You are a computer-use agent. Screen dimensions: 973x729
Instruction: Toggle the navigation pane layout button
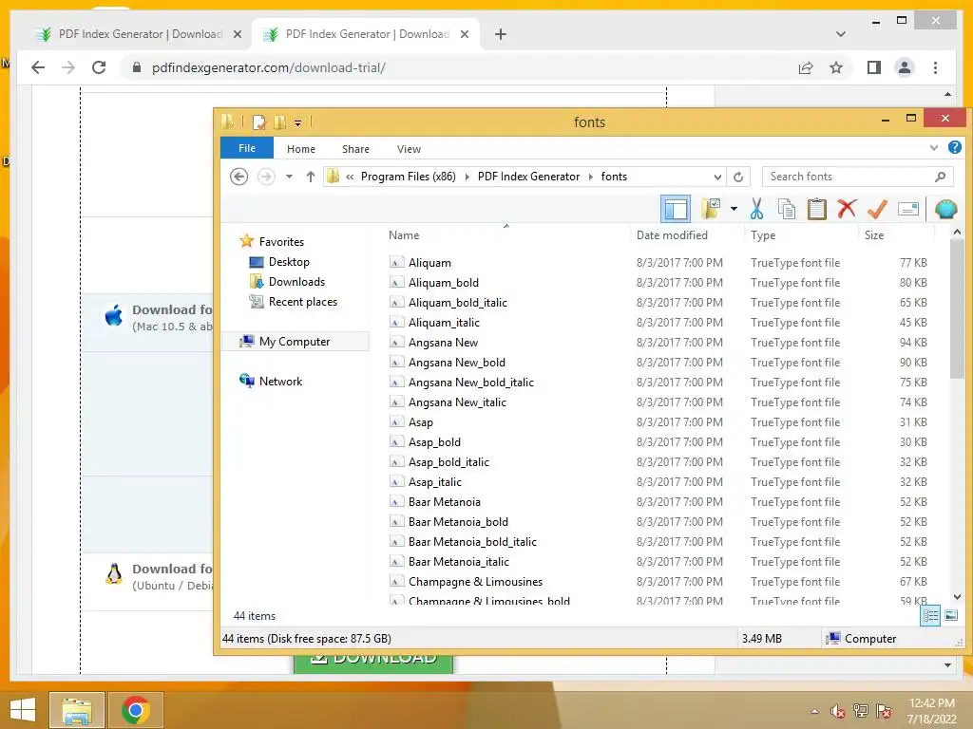tap(676, 209)
